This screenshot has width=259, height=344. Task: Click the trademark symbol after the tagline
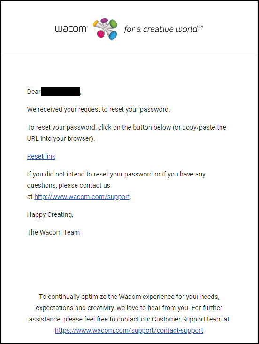pos(201,27)
